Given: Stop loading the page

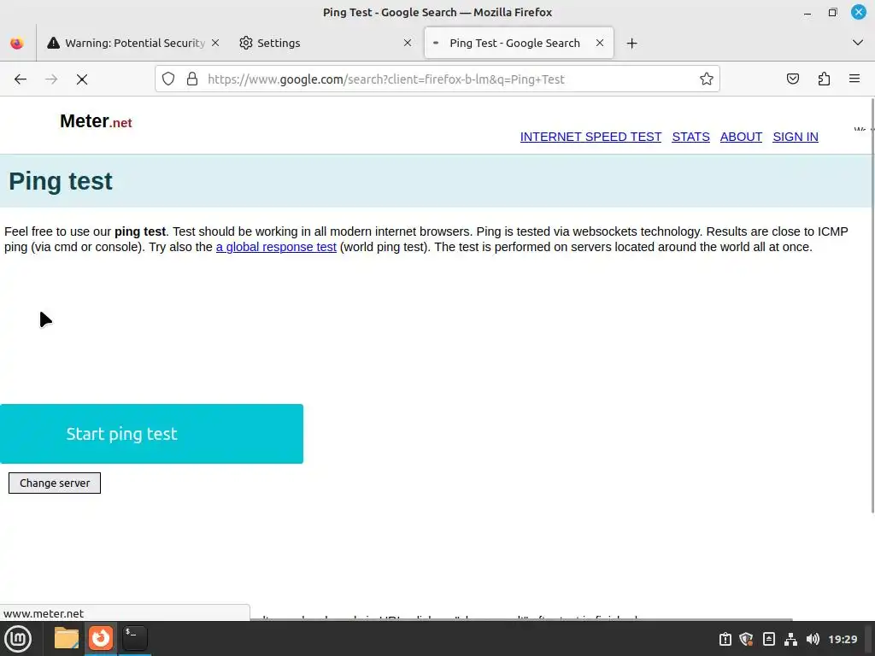Looking at the screenshot, I should coord(82,79).
